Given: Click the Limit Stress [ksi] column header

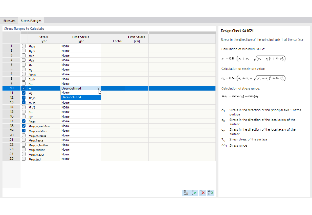Looking at the screenshot, I should pos(137,39).
